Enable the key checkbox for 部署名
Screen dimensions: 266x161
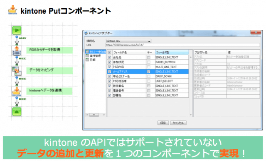tap(149, 95)
